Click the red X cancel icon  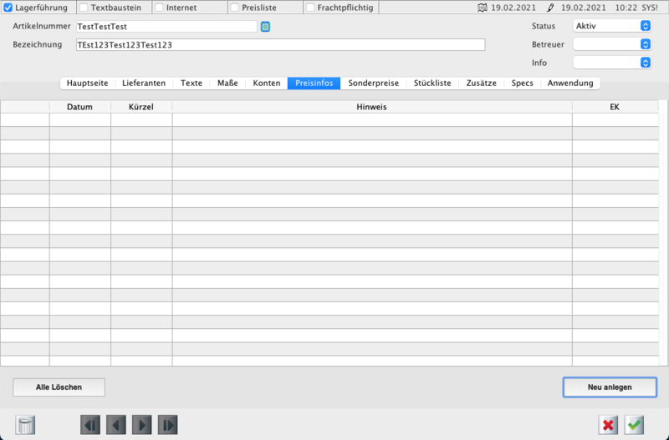608,425
